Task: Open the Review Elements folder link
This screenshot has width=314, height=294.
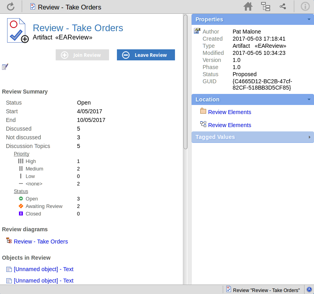Action: (229, 112)
